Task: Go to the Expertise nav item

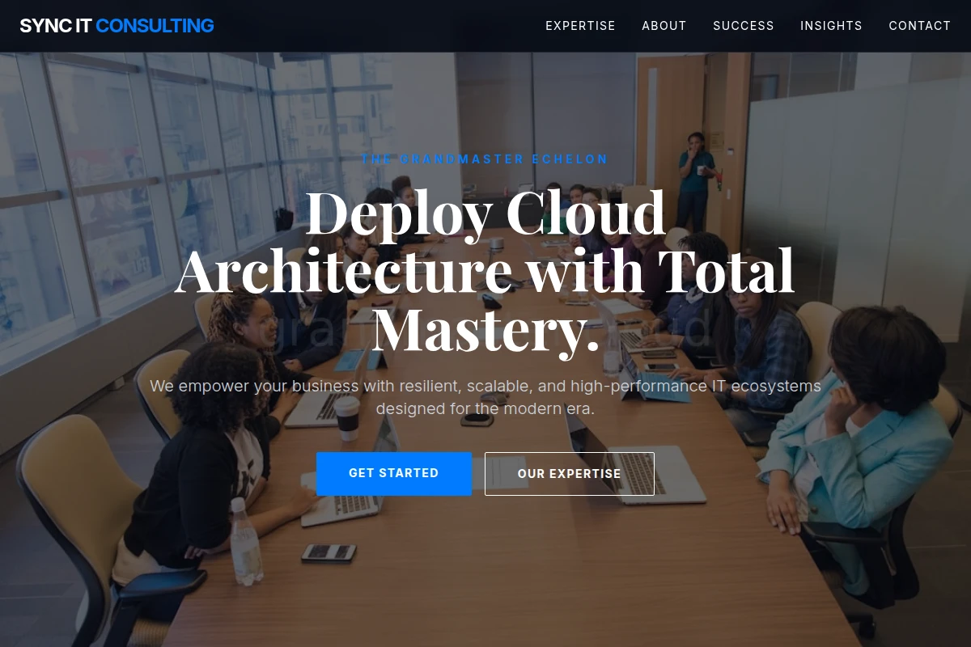Action: (580, 26)
